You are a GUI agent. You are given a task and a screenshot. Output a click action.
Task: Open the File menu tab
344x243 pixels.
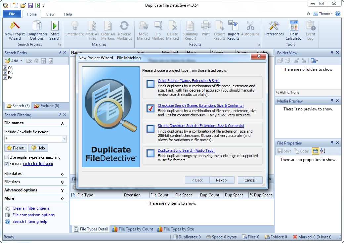point(12,14)
